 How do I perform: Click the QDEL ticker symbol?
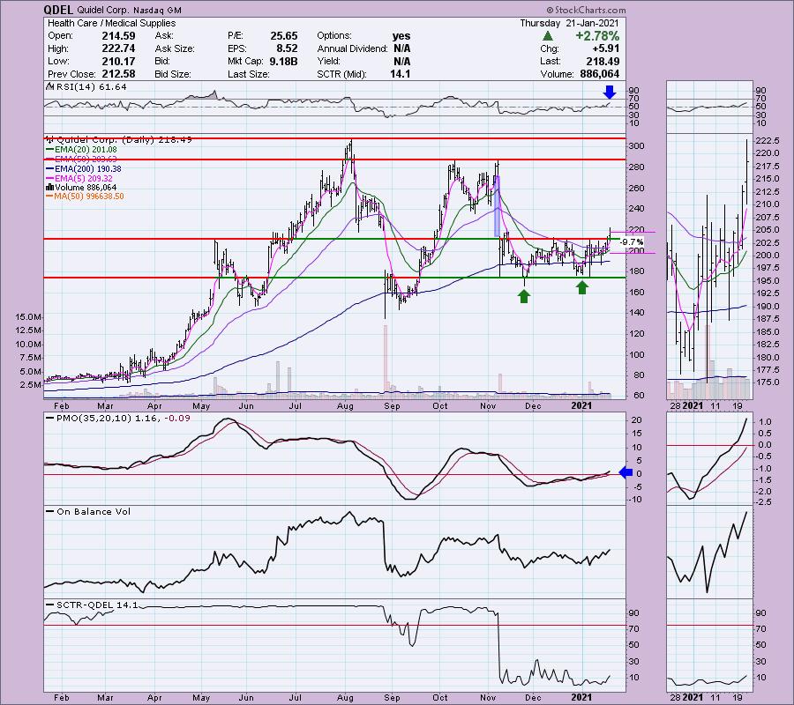click(57, 10)
